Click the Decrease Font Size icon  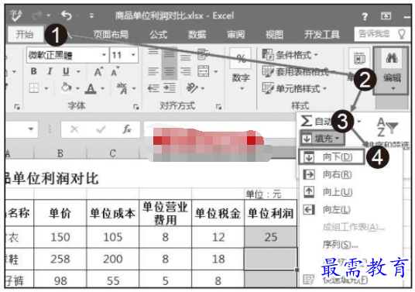pos(115,72)
